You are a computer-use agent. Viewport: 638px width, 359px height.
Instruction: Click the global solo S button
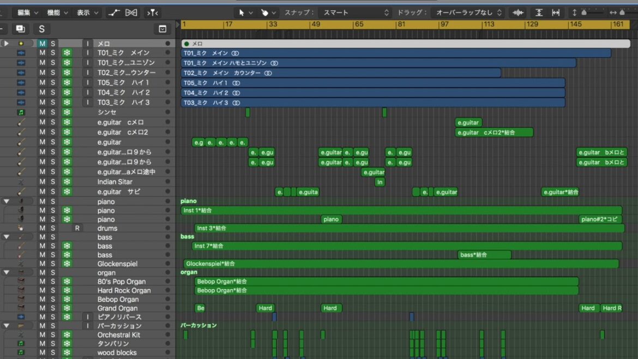tap(41, 29)
